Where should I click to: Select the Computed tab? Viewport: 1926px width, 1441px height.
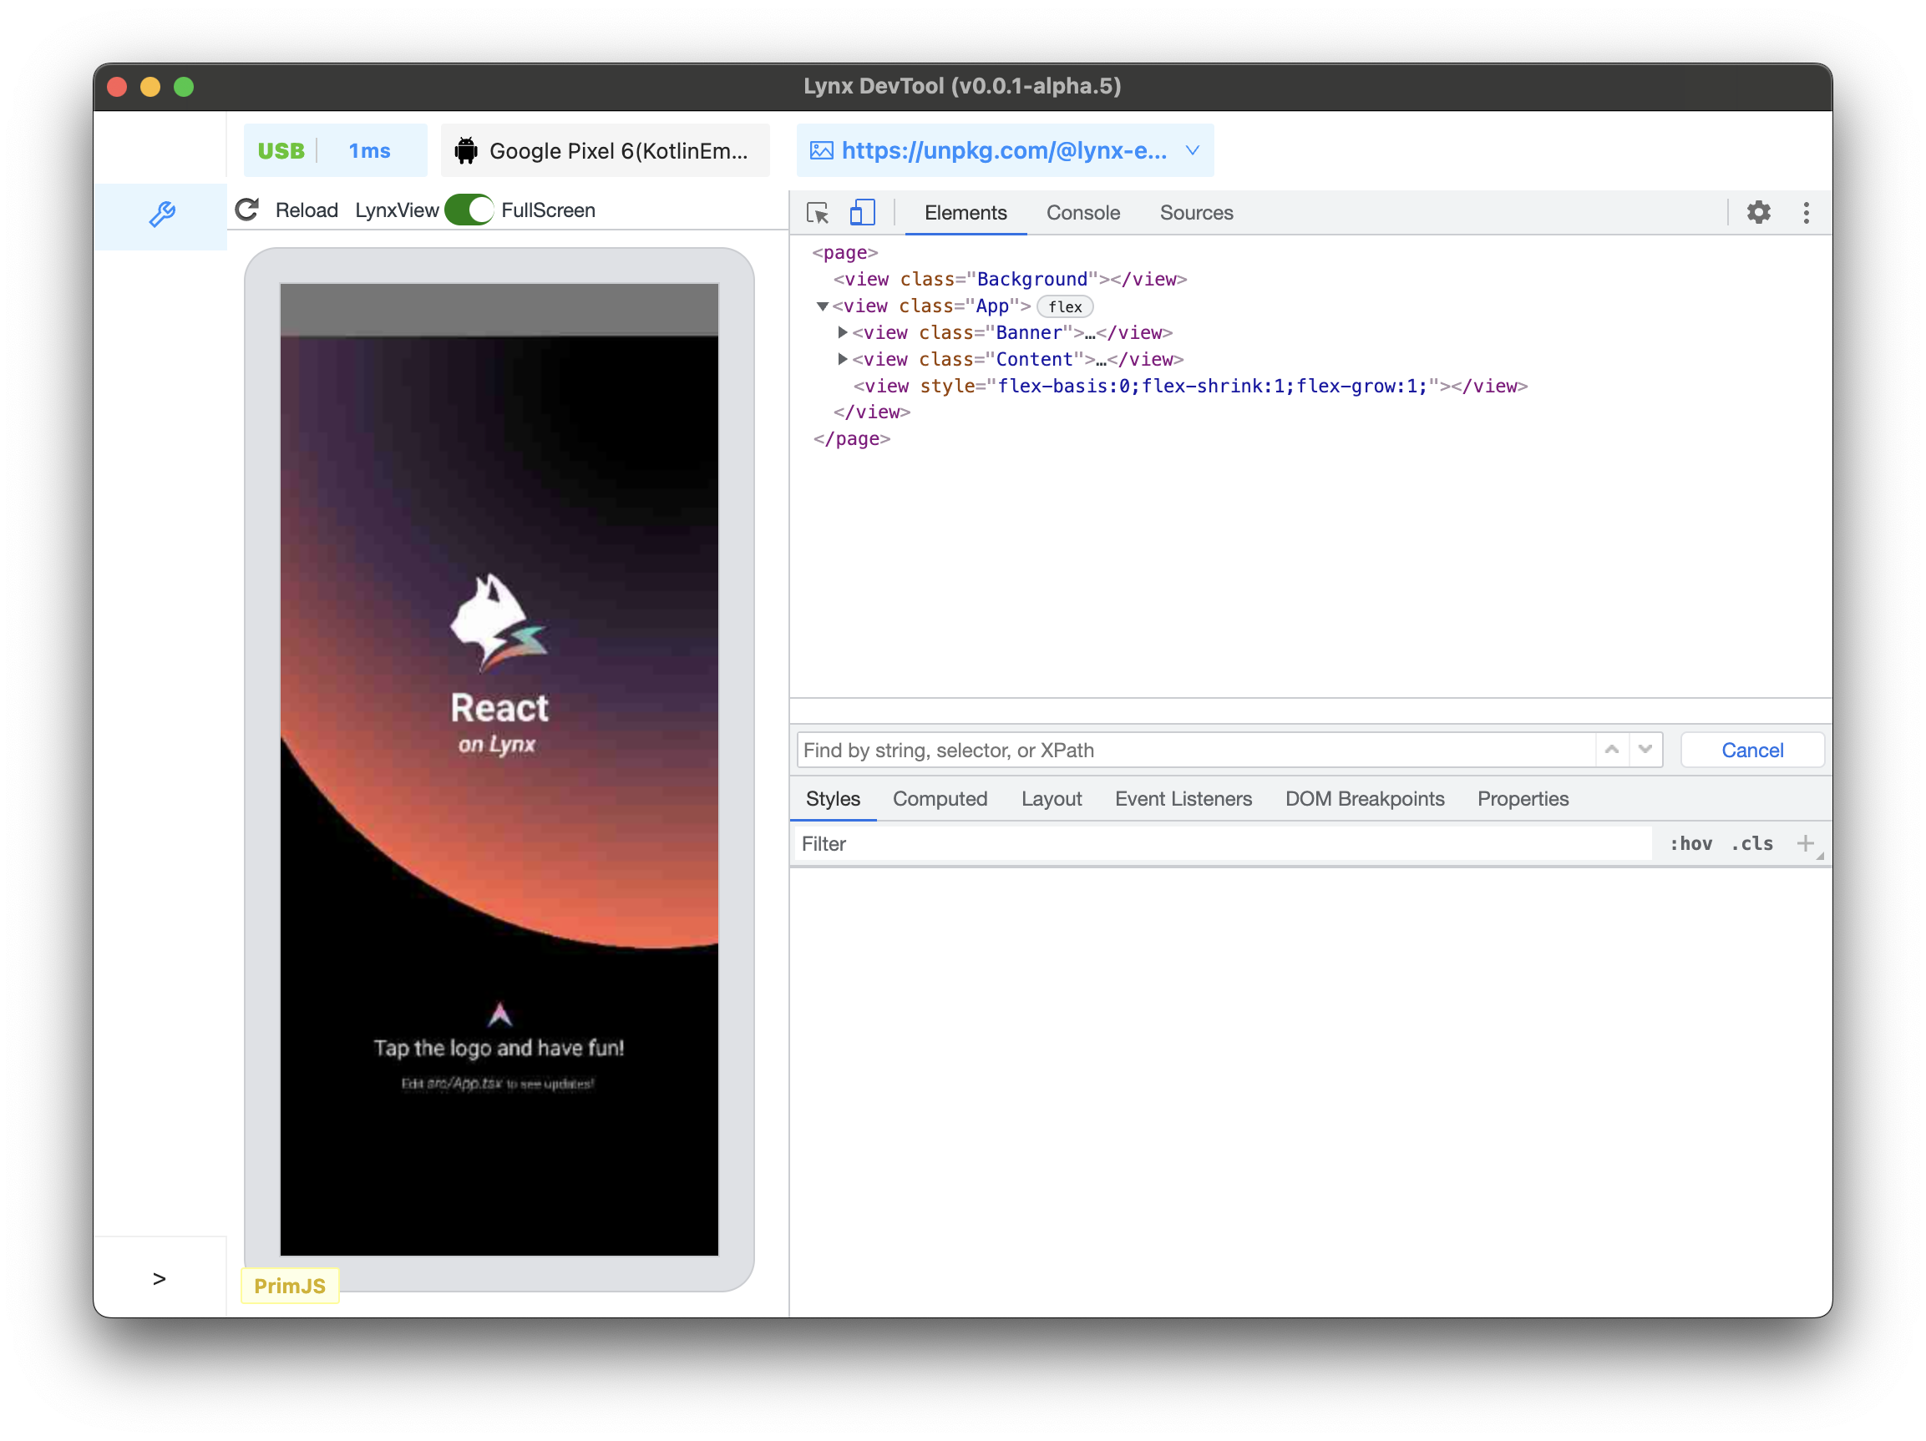[940, 799]
